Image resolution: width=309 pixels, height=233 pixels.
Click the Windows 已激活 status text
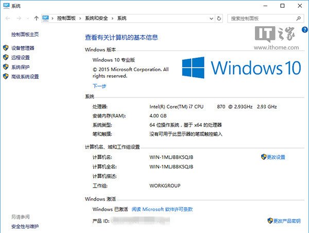coord(110,209)
